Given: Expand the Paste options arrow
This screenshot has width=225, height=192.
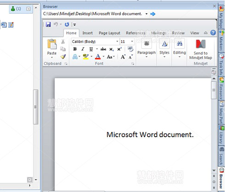Looking at the screenshot, I should pos(52,58).
